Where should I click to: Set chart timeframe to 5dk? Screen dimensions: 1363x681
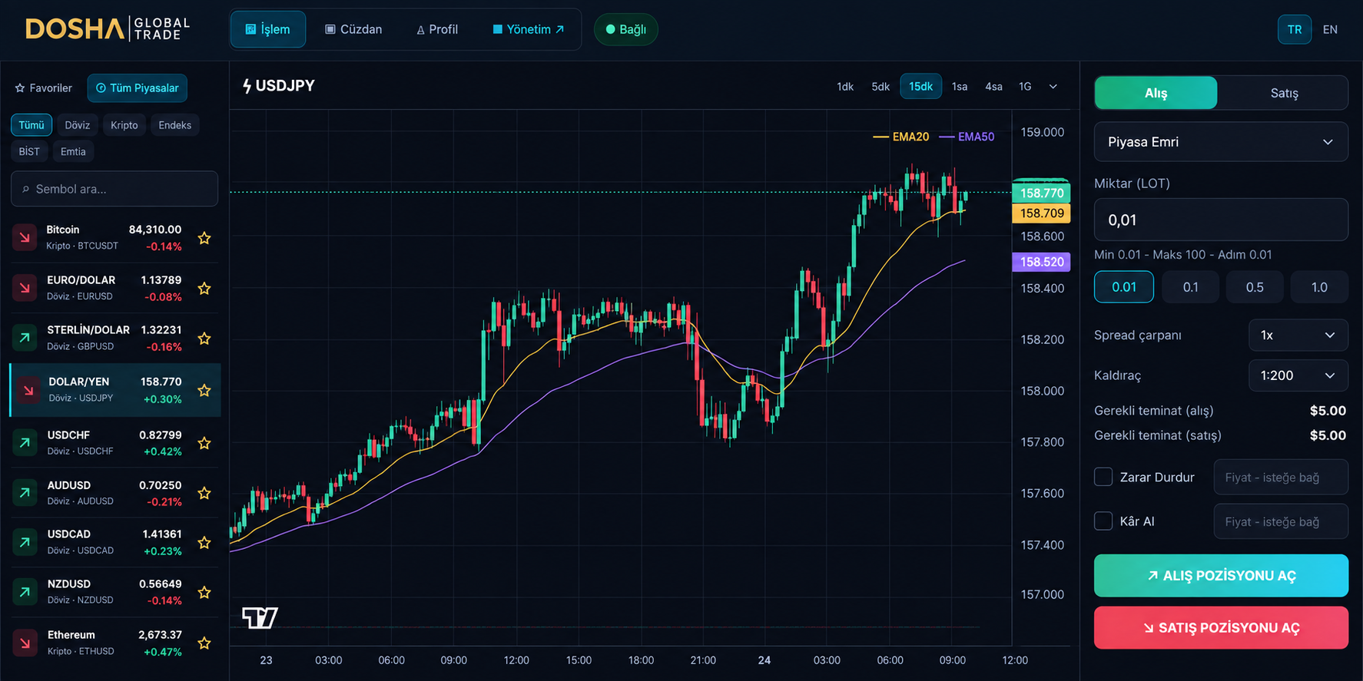[x=880, y=87]
